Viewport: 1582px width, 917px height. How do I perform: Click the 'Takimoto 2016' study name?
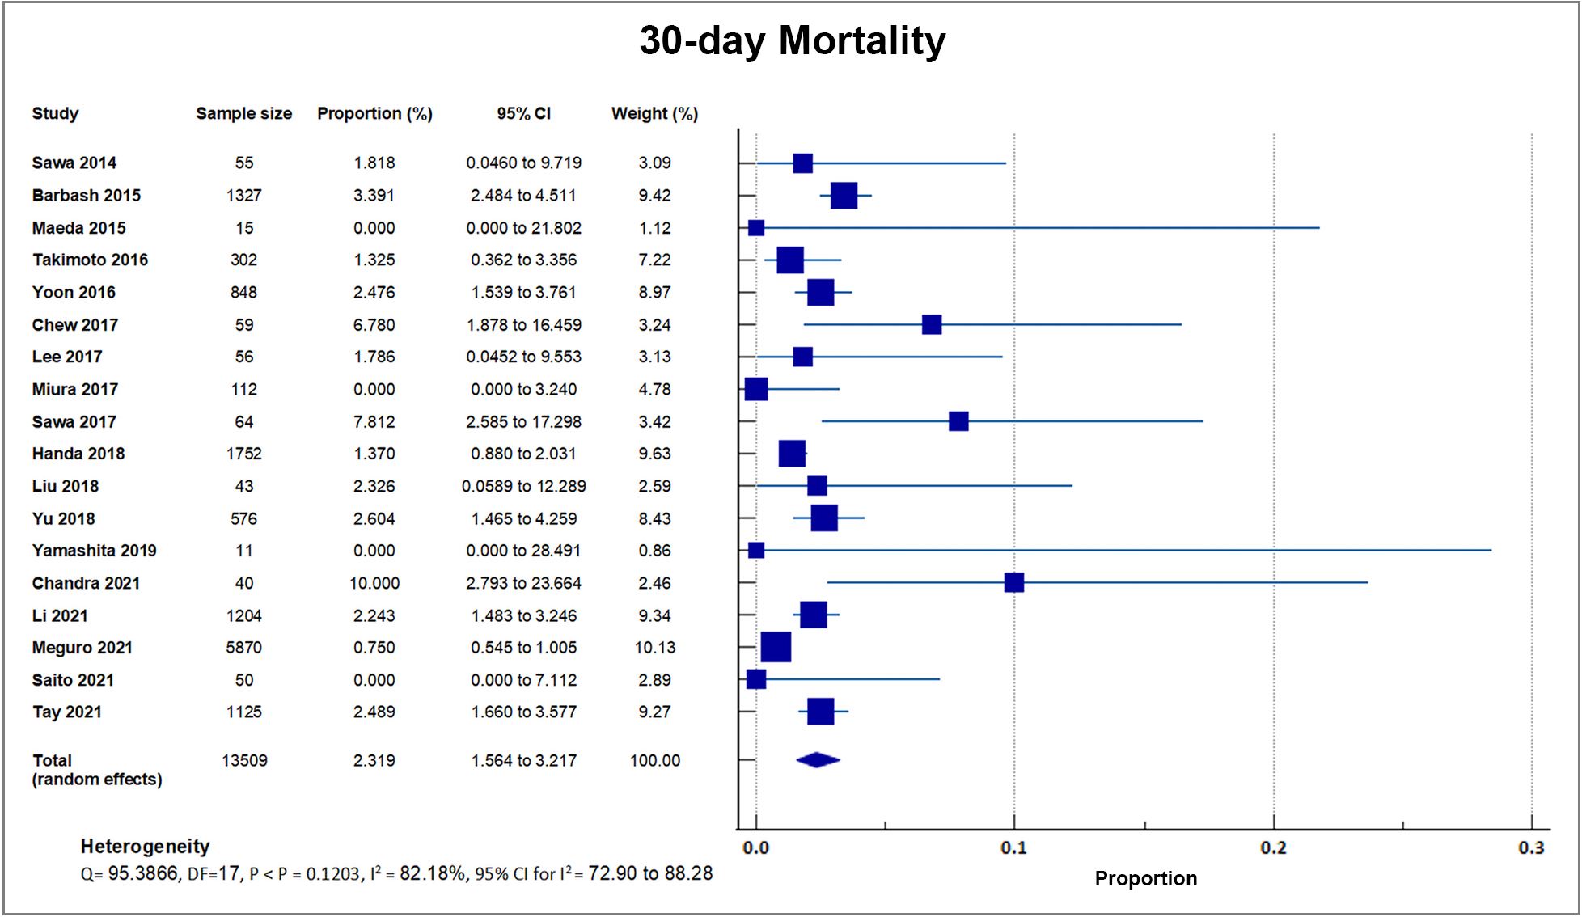click(90, 260)
